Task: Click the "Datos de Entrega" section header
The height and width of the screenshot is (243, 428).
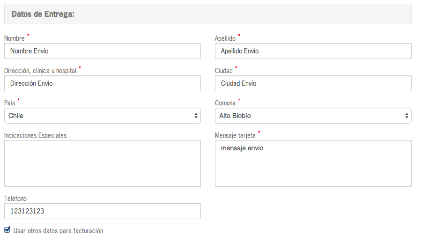Action: coord(43,15)
